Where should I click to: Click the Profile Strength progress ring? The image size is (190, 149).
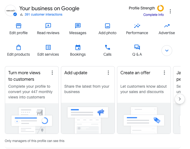click(161, 8)
